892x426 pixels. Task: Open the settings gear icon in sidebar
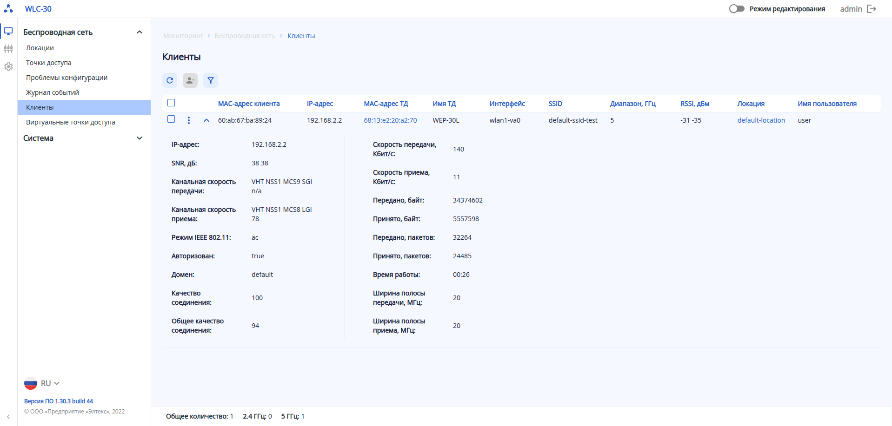tap(8, 66)
